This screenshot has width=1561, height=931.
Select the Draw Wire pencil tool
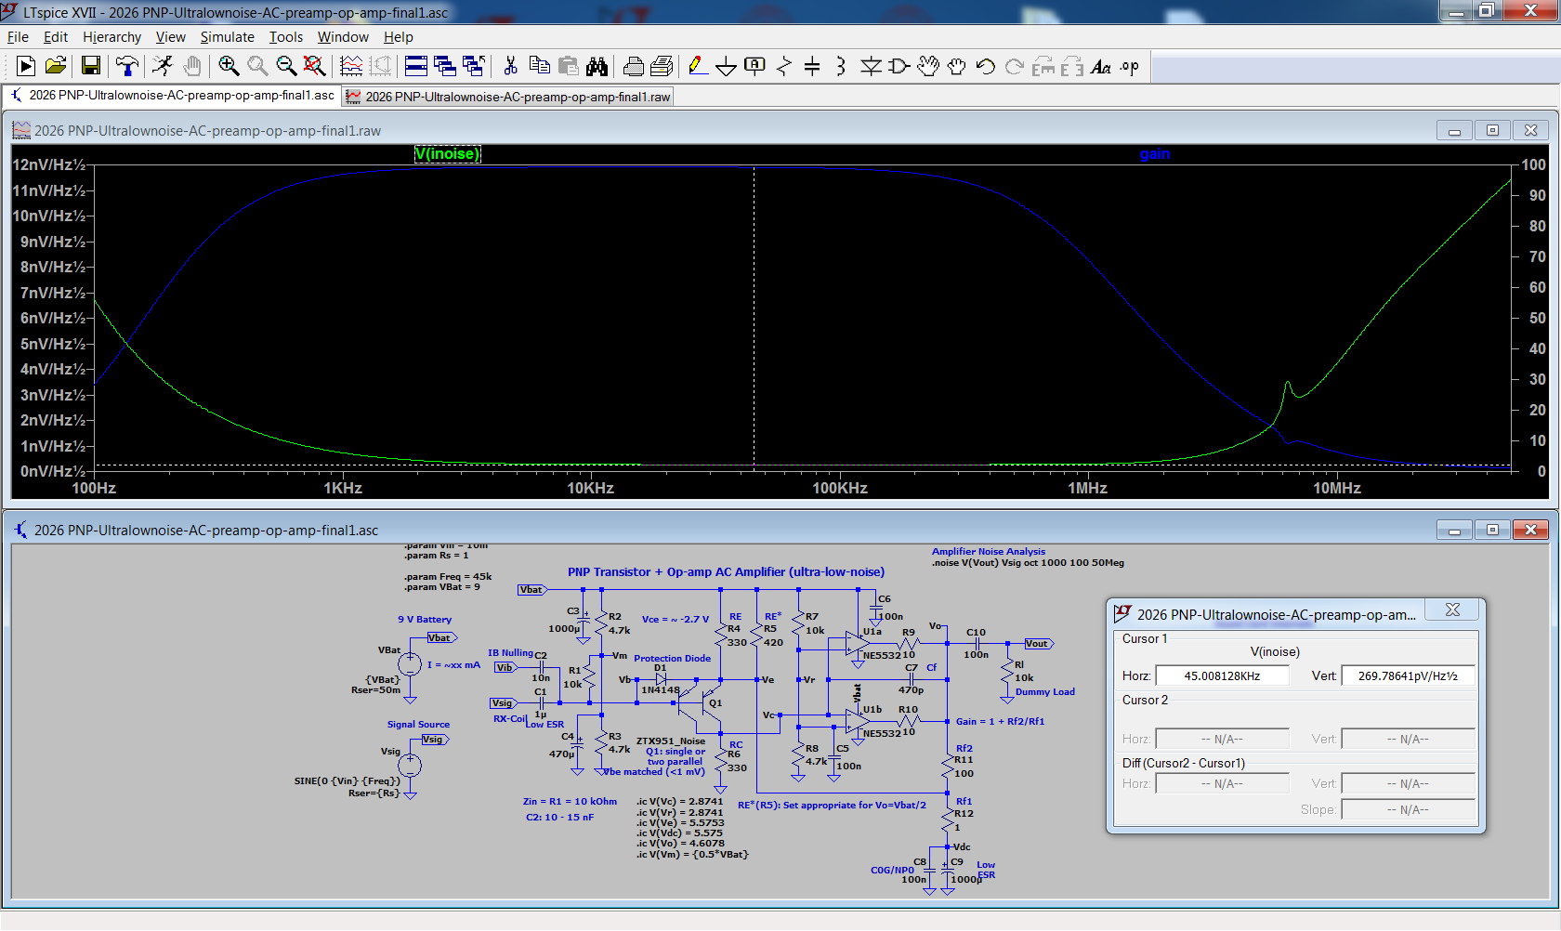point(698,66)
